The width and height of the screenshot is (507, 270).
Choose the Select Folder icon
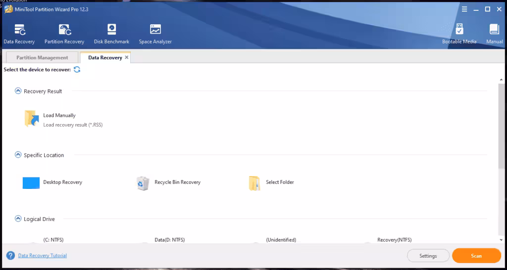[254, 183]
